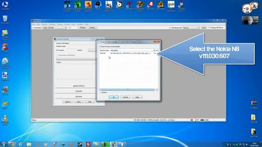Click left arrow of product list scrollbar

point(100,90)
